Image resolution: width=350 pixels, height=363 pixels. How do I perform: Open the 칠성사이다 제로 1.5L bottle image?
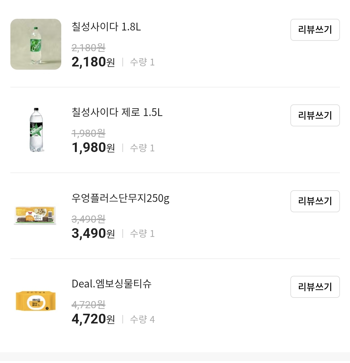click(x=36, y=130)
